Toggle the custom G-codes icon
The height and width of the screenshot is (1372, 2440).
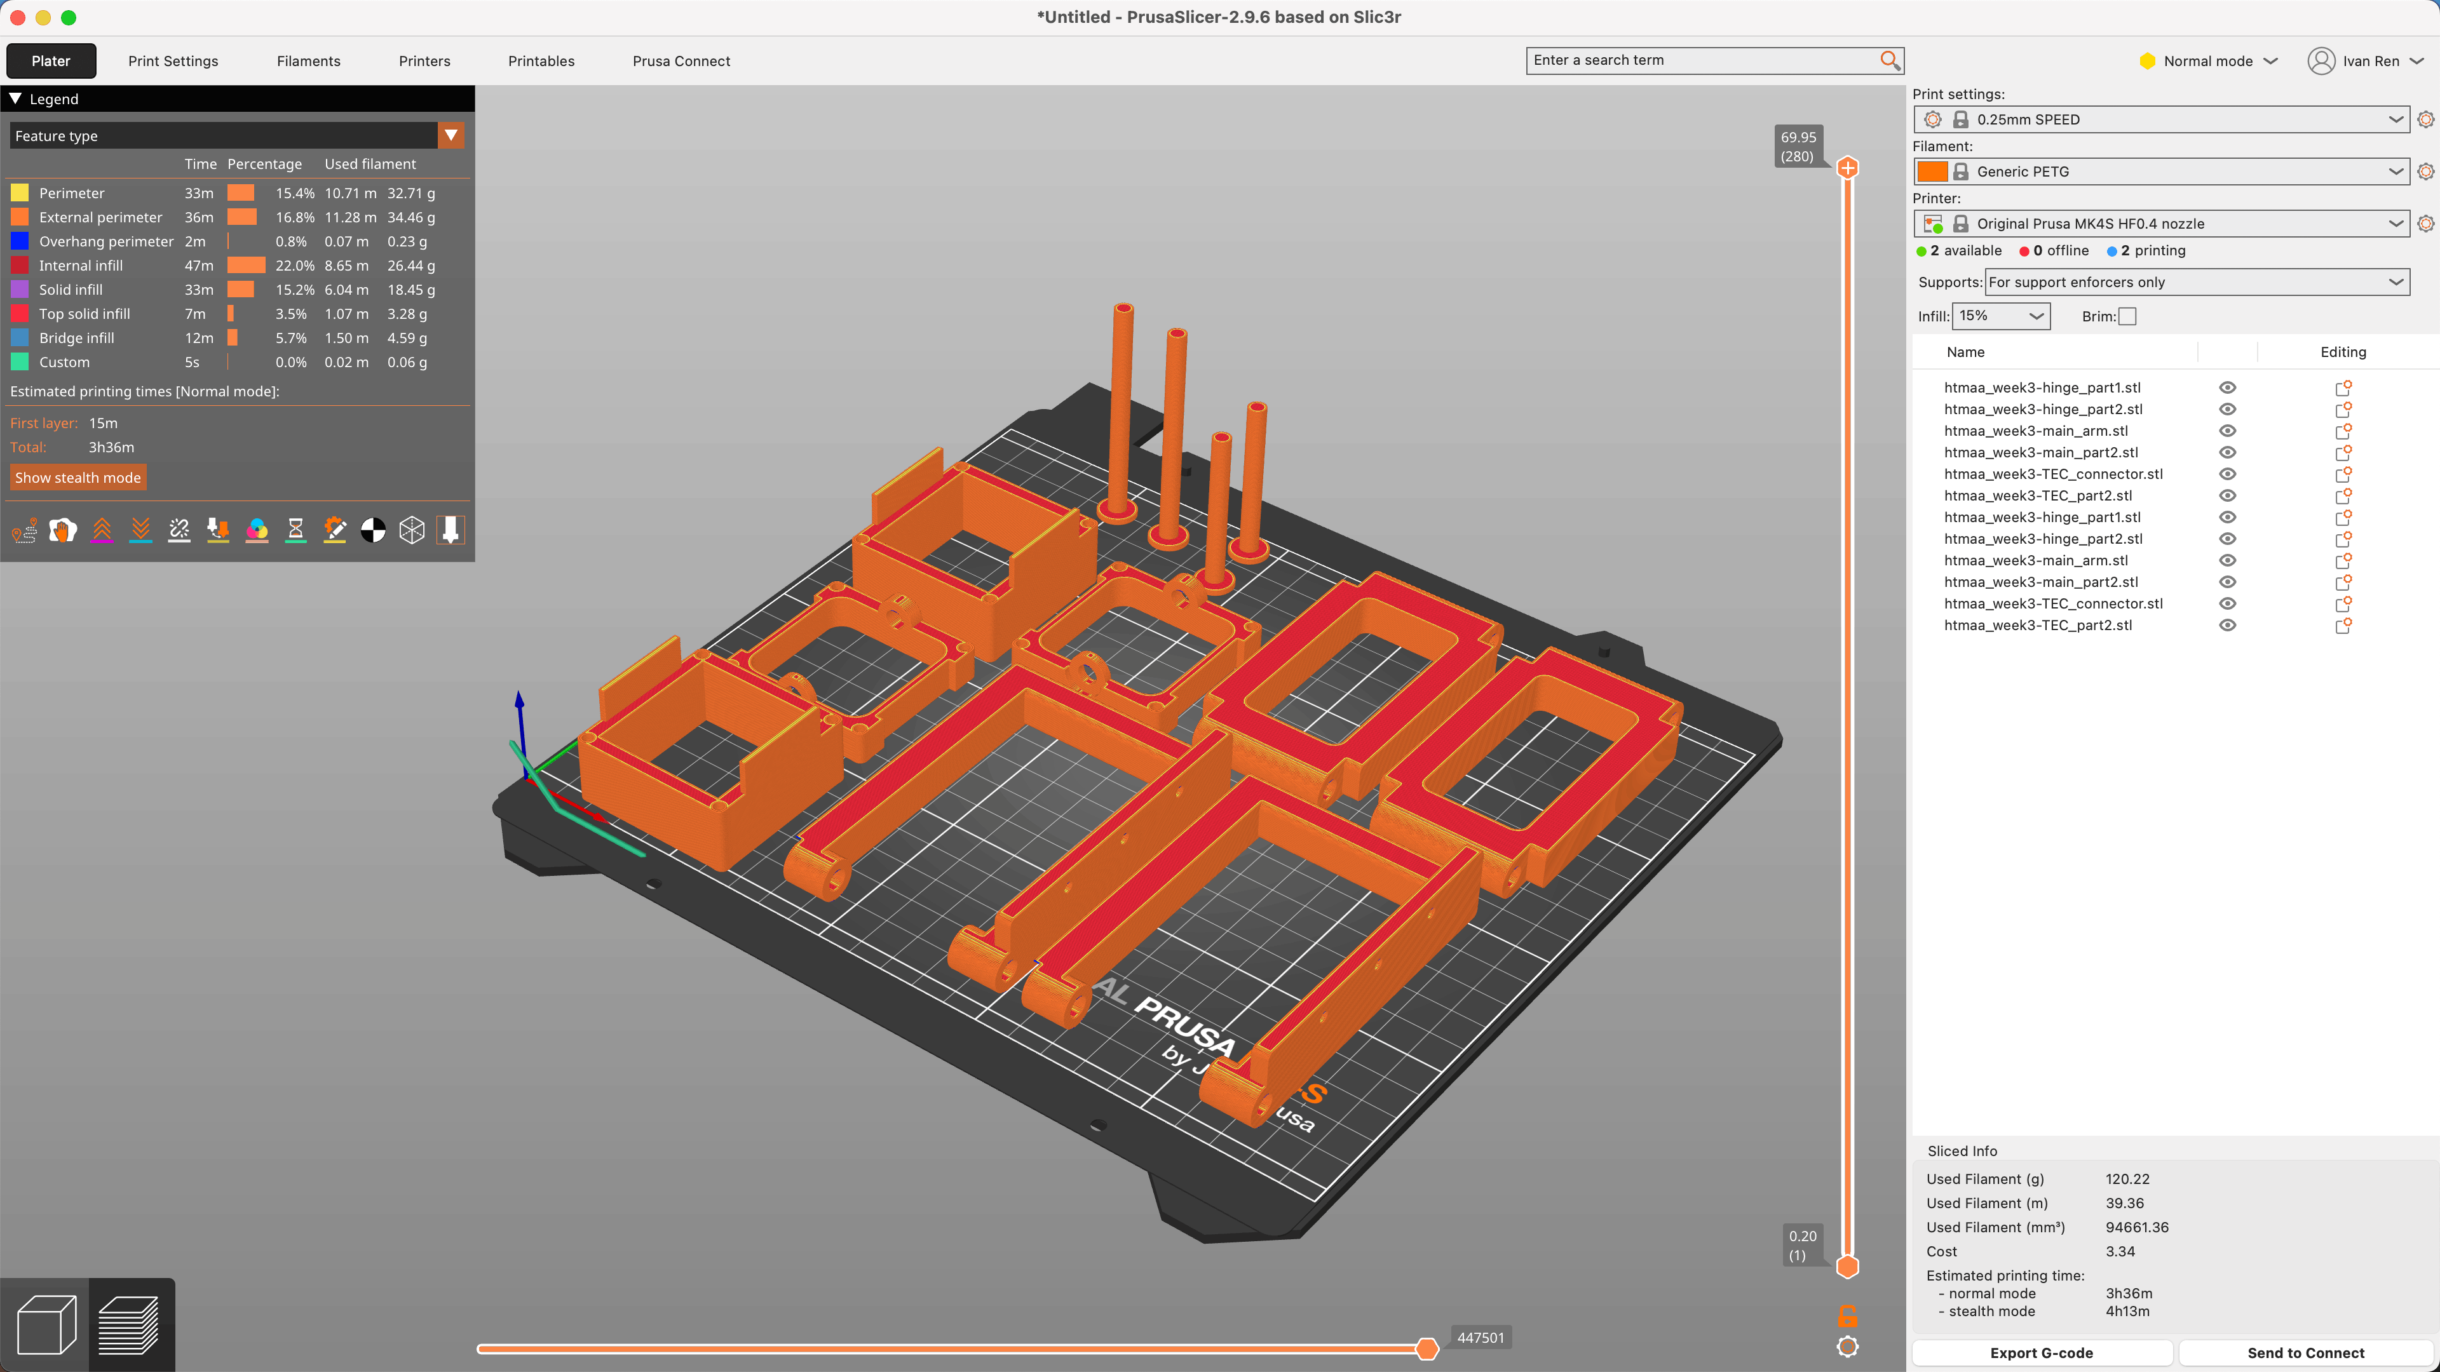(x=334, y=530)
